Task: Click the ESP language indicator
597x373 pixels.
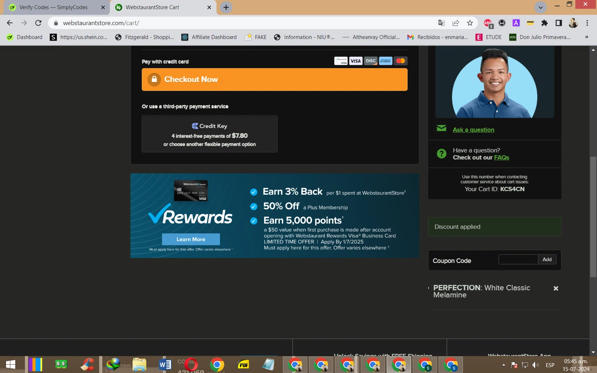Action: coord(550,365)
